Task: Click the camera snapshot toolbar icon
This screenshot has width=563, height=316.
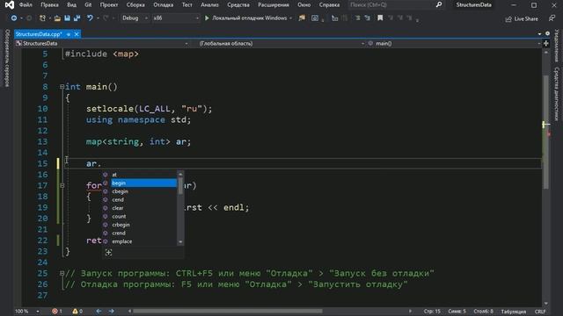Action: pyautogui.click(x=315, y=18)
